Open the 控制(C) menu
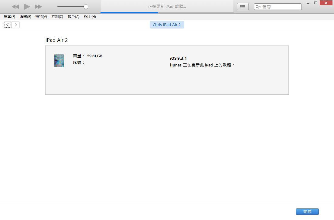The width and height of the screenshot is (334, 220). pos(57,17)
